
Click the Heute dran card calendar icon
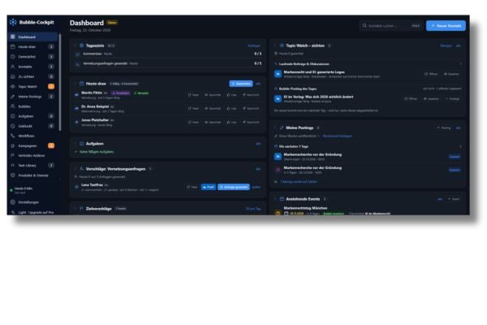click(82, 84)
